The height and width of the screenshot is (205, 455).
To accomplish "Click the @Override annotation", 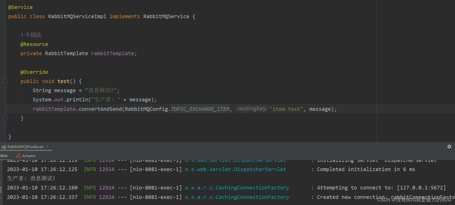I will coord(34,72).
